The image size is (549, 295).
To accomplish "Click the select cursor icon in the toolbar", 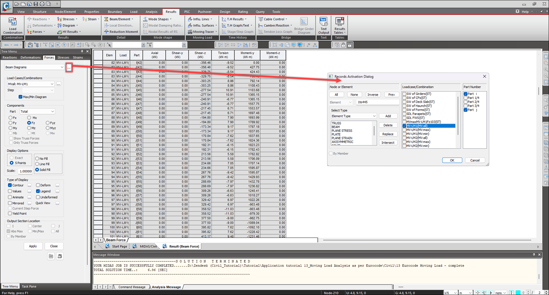I will click(110, 45).
